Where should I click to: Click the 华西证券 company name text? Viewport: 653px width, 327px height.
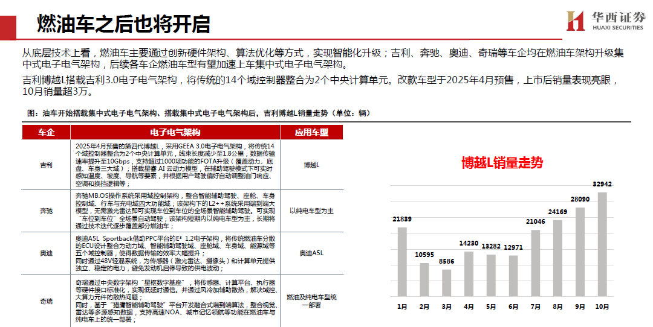(619, 17)
